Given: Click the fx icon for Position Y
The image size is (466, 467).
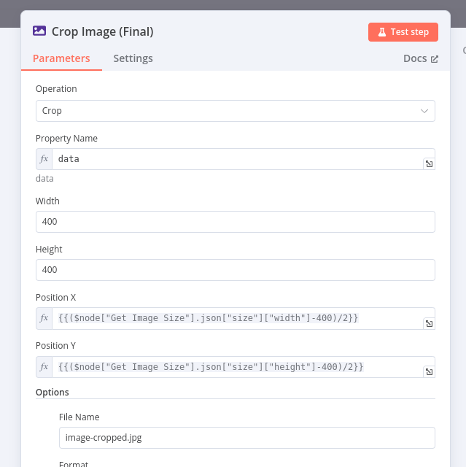Looking at the screenshot, I should coord(44,367).
